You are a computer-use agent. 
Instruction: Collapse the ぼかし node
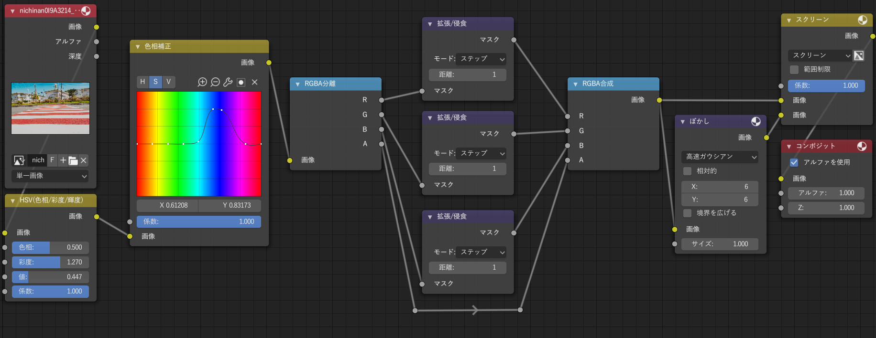682,122
